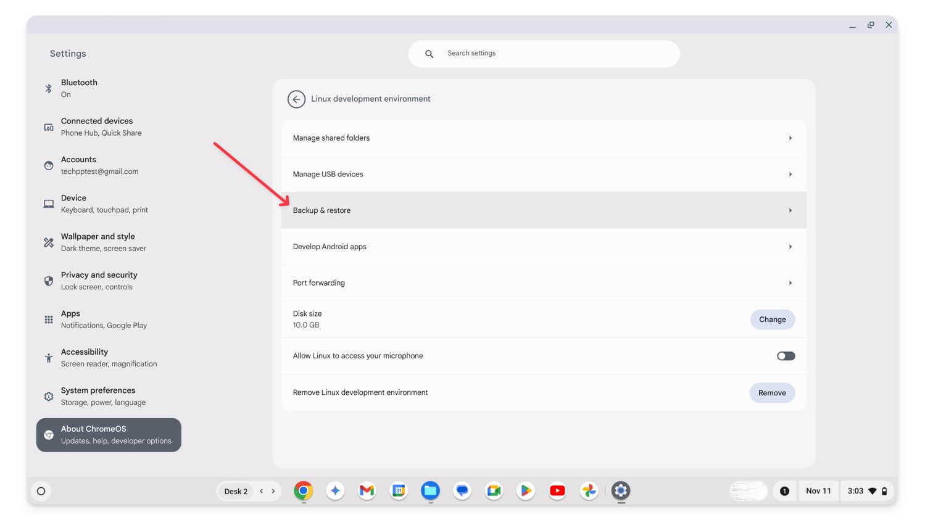
Task: Open the Bluetooth settings section
Action: click(109, 88)
